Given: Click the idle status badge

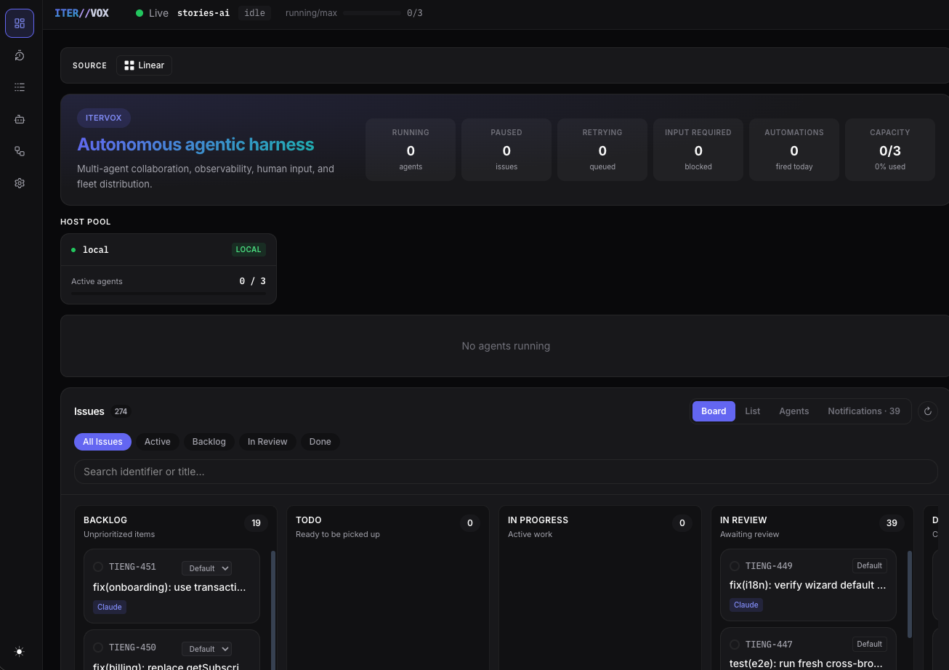Looking at the screenshot, I should coord(255,13).
